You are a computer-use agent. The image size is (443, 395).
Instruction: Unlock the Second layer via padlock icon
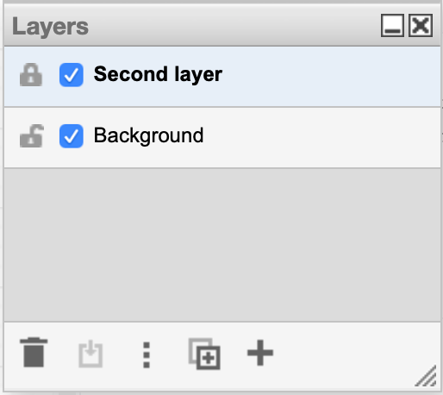point(31,75)
